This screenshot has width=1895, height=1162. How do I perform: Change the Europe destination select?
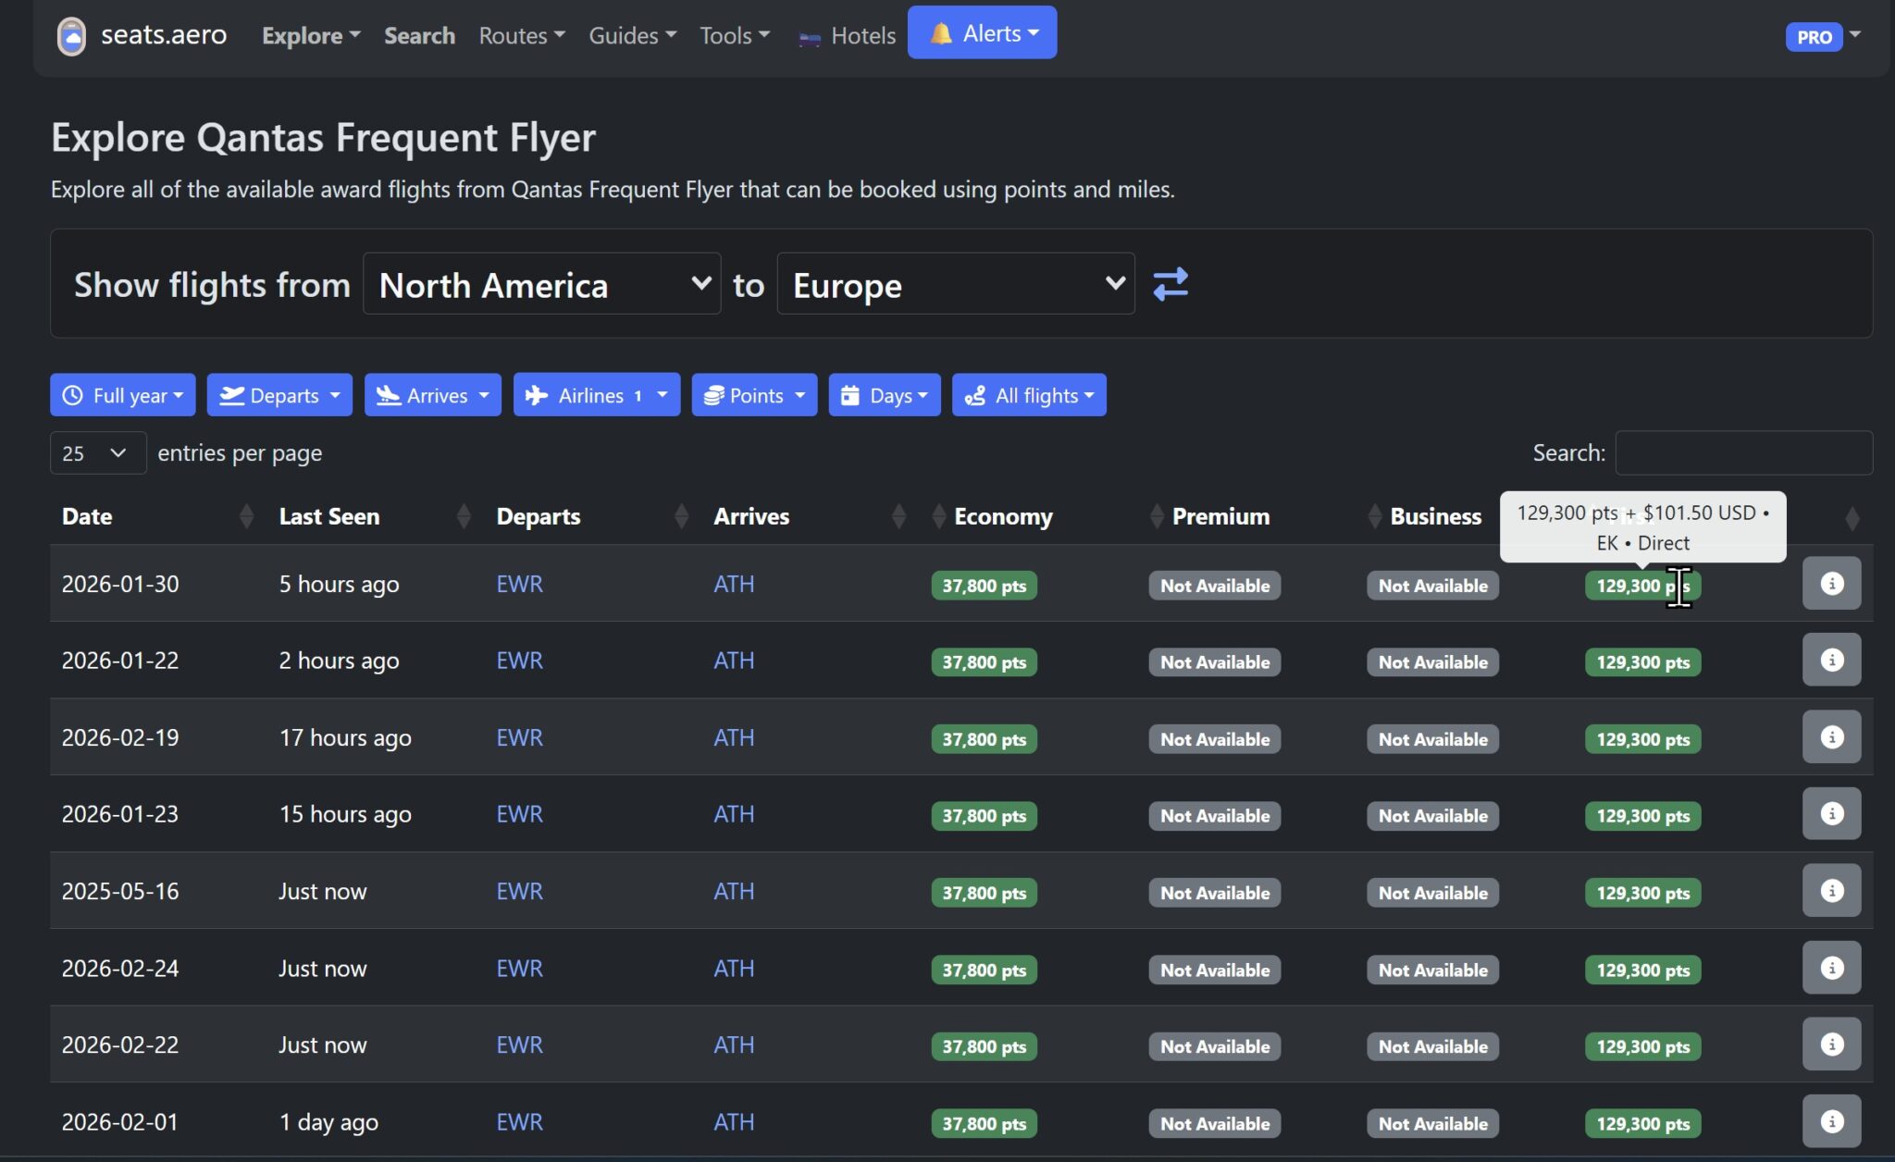point(956,284)
